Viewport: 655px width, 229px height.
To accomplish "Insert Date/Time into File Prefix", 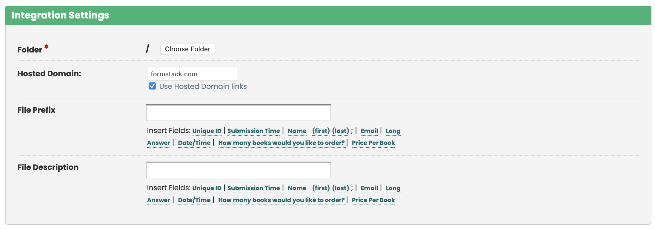I will coord(194,143).
